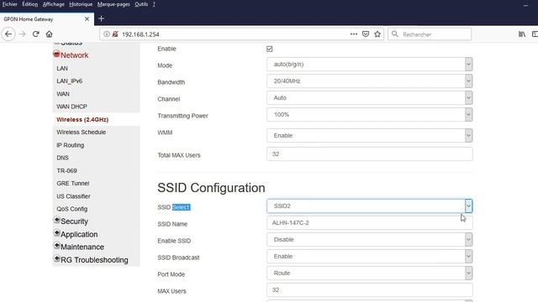Open the Édition menu
Viewport: 538px width, 302px height.
click(30, 4)
